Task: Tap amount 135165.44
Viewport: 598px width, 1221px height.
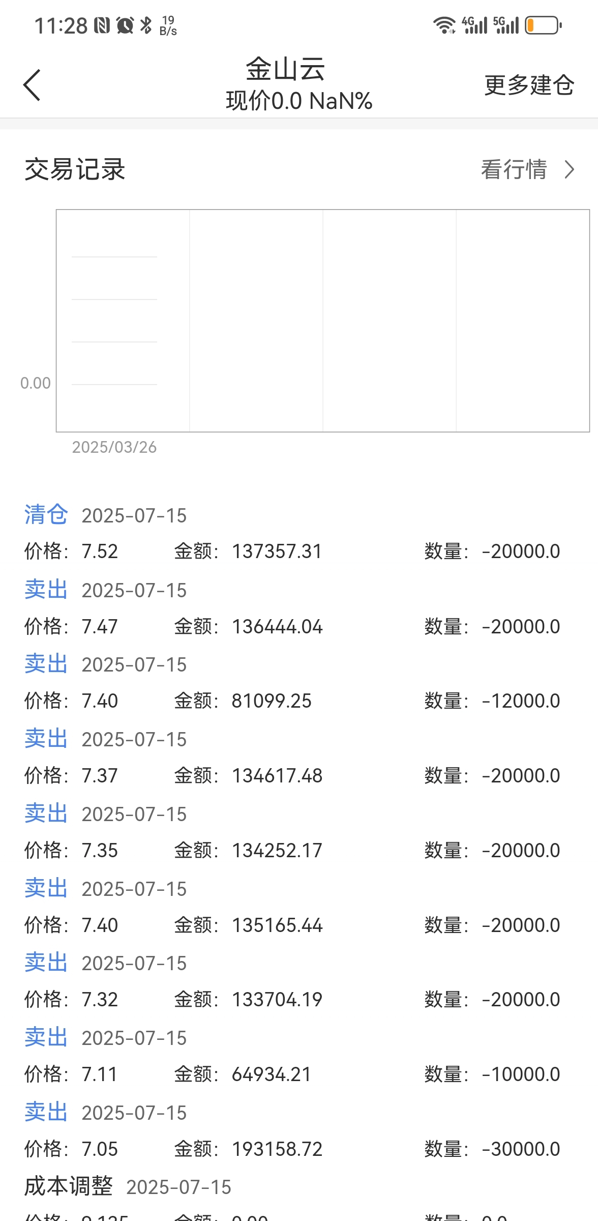Action: (x=277, y=925)
